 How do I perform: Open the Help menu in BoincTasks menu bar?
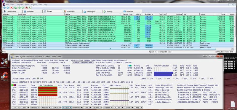click(46, 5)
